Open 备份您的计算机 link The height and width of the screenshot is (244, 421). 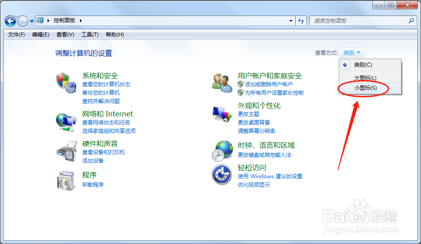point(101,92)
